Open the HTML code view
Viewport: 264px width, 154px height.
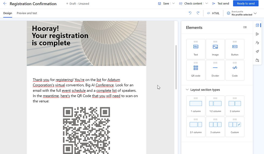213,13
